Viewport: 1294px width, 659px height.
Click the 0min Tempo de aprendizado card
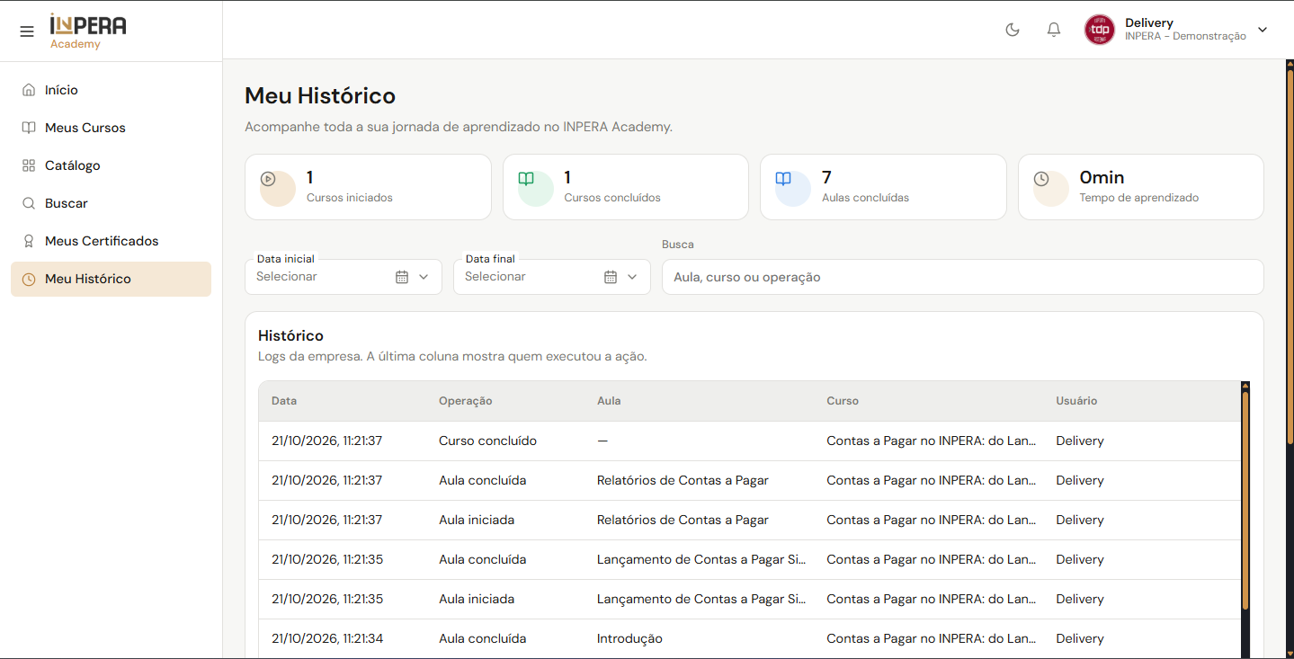(x=1141, y=187)
